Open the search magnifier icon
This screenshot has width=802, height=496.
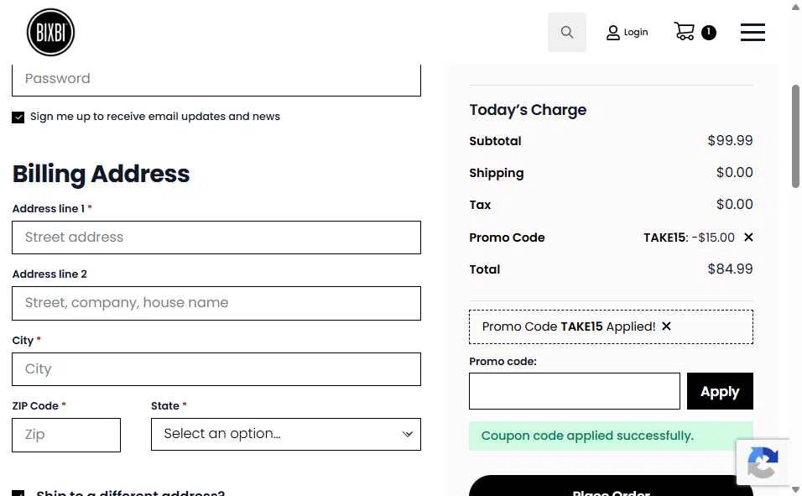pyautogui.click(x=567, y=32)
